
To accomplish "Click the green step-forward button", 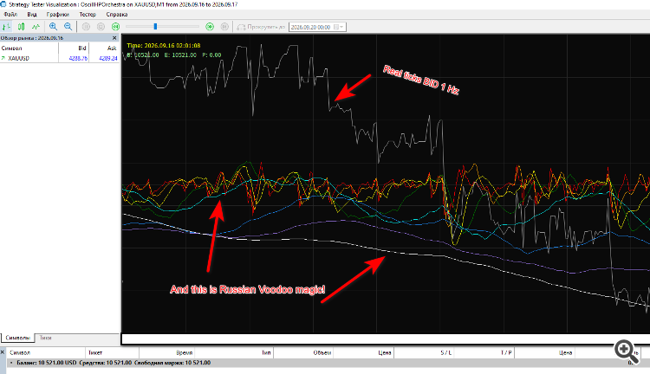I will [210, 27].
